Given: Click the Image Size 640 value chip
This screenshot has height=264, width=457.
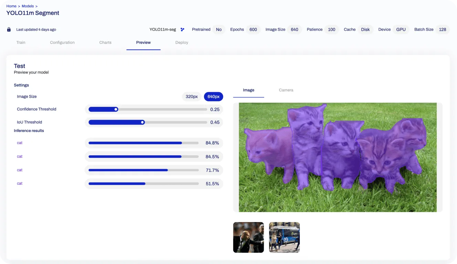Looking at the screenshot, I should (295, 30).
